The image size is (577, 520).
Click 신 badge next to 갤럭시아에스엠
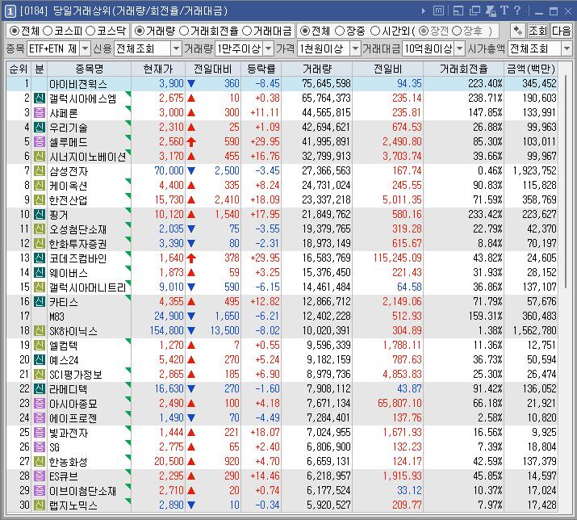click(x=40, y=98)
